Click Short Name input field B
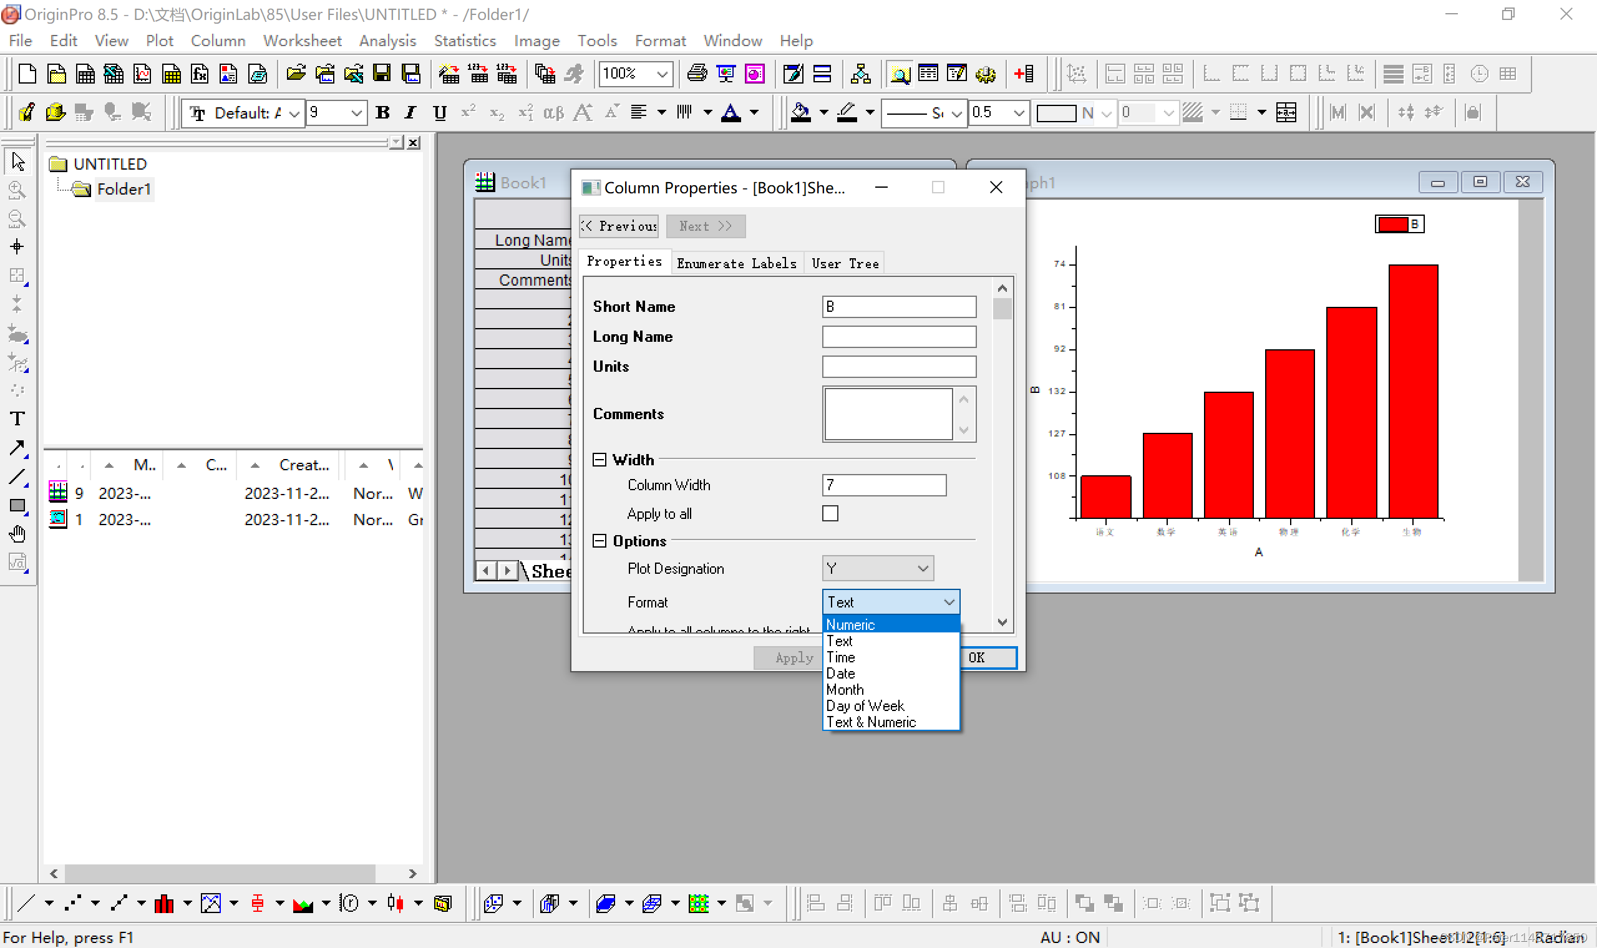 coord(898,306)
